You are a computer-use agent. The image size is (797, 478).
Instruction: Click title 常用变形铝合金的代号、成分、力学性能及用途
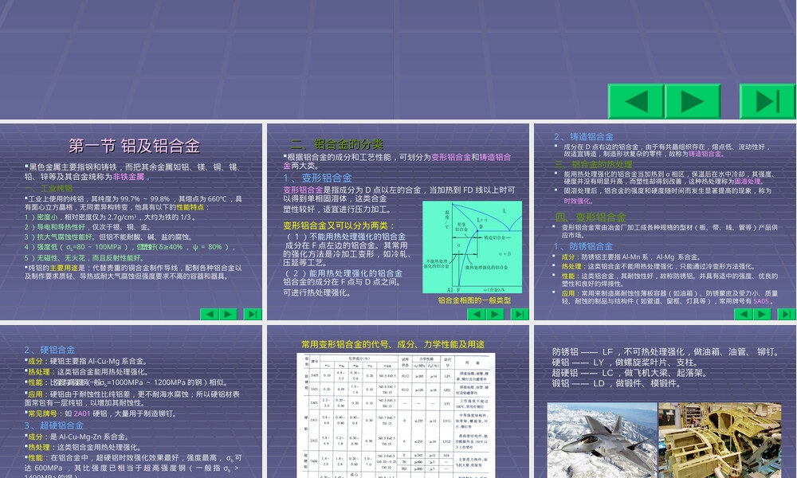pos(393,344)
